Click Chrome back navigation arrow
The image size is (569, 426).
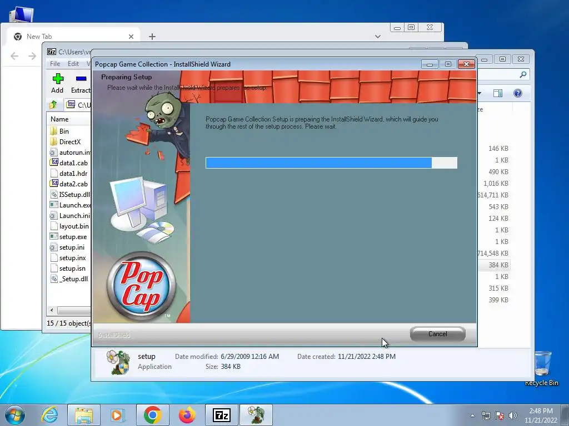14,56
